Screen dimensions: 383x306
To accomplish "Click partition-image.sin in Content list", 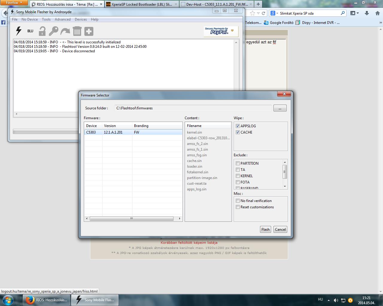I will (202, 178).
